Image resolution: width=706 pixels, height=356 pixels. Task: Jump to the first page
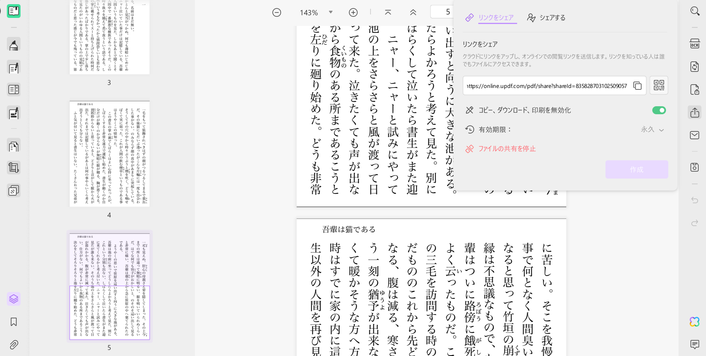[x=388, y=13]
